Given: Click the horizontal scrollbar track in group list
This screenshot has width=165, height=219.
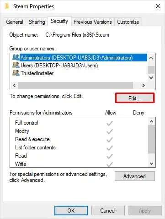Looking at the screenshot, I should coord(76,85).
